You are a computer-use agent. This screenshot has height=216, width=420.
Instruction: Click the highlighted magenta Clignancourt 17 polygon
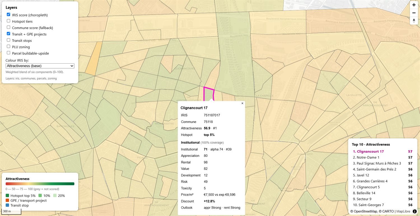(x=209, y=94)
